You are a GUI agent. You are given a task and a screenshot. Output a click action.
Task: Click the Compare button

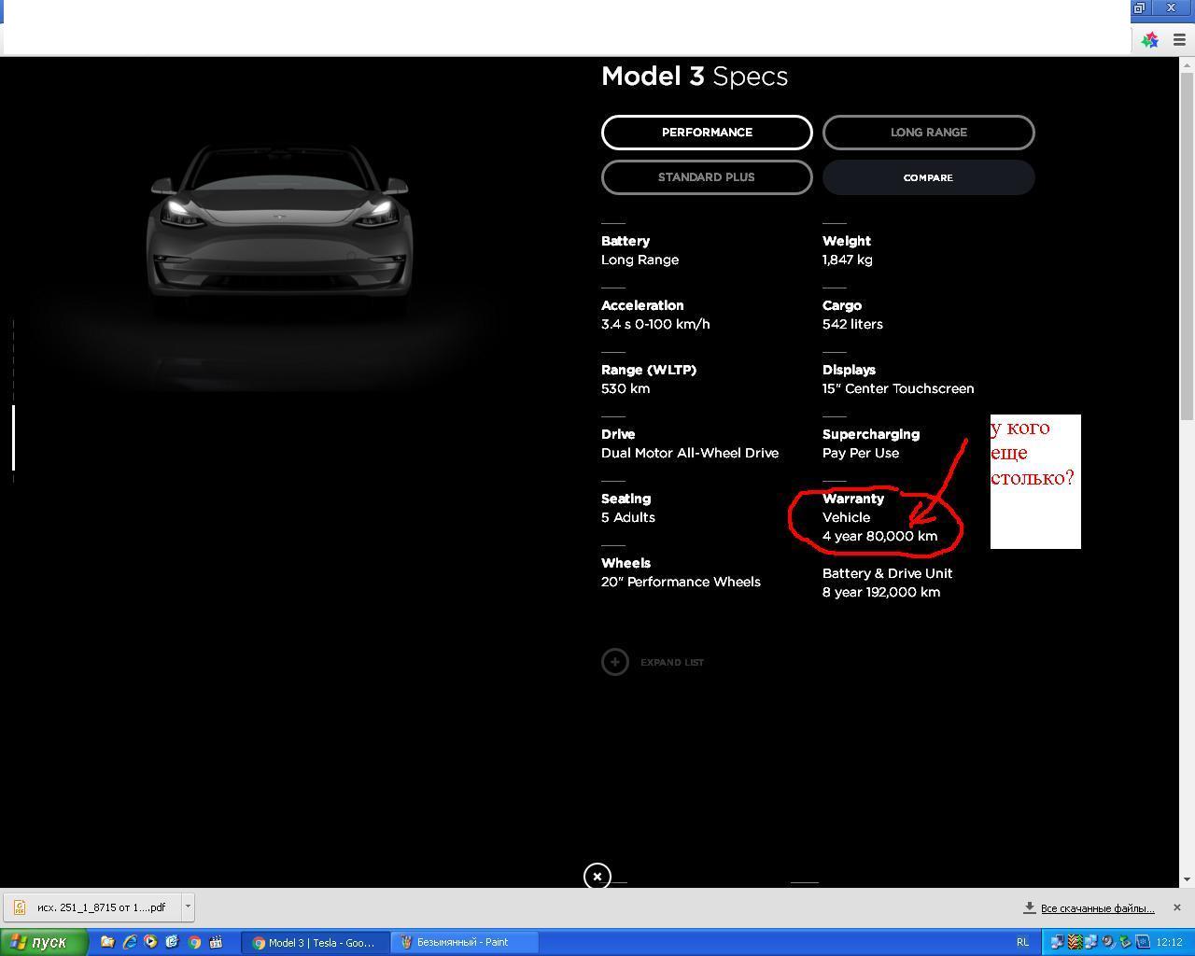coord(928,177)
